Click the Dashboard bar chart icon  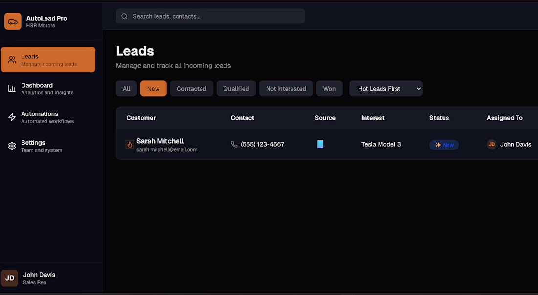12,89
